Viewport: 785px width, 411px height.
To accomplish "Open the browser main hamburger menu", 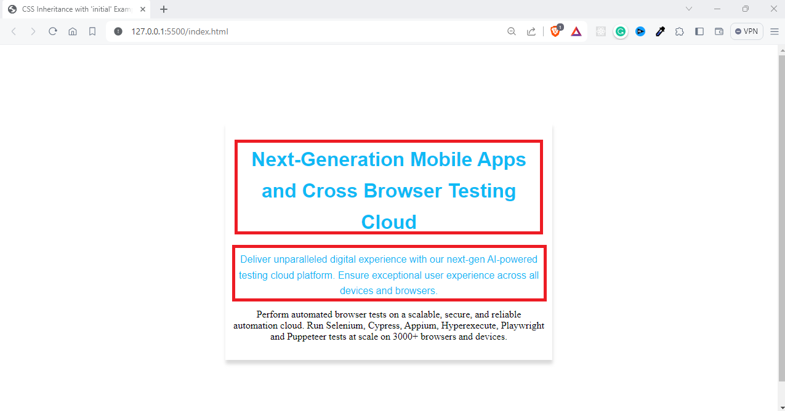I will click(775, 31).
